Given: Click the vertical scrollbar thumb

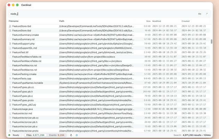Looking at the screenshot, I should click(x=211, y=41).
